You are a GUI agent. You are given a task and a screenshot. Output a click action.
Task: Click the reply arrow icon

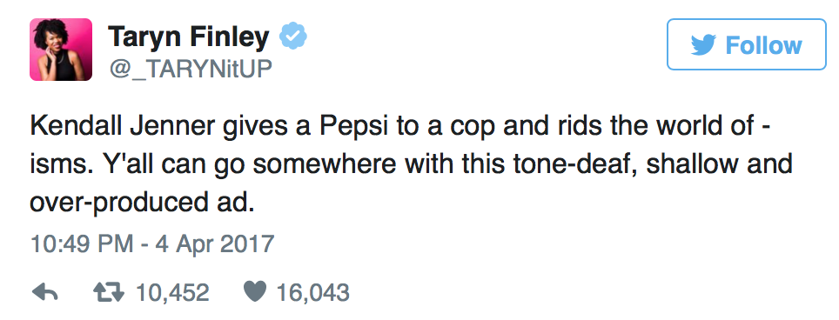(45, 292)
